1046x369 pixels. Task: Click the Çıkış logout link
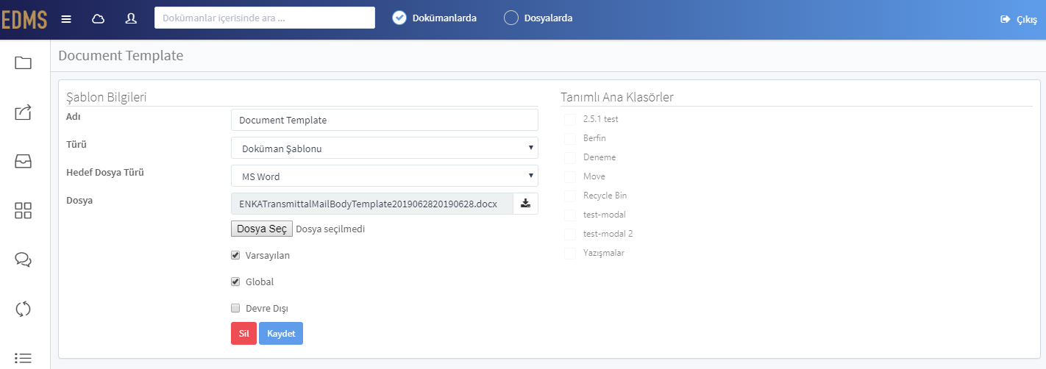[1019, 20]
